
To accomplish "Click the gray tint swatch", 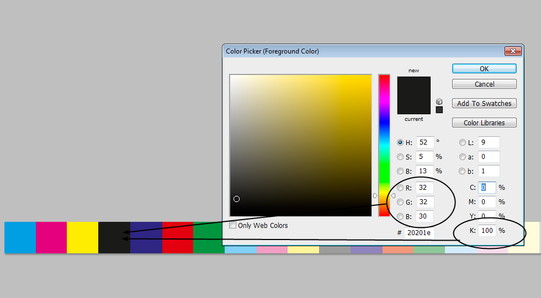I will pyautogui.click(x=335, y=249).
